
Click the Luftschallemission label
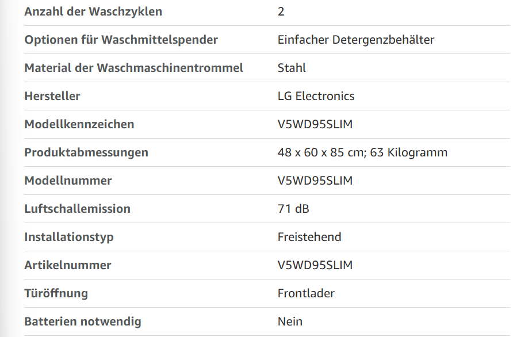(78, 209)
